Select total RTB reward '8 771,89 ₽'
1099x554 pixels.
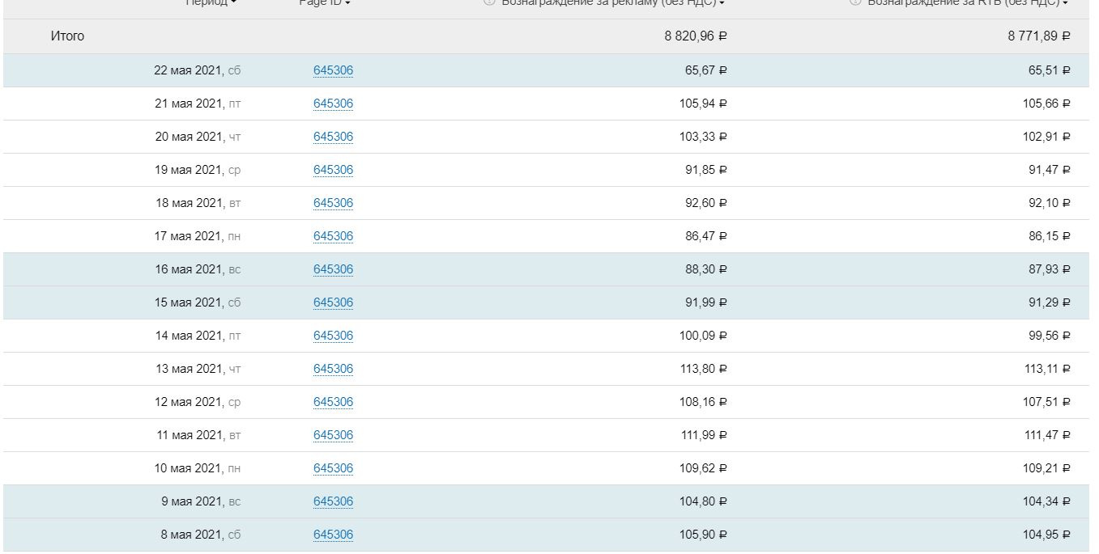(1039, 36)
